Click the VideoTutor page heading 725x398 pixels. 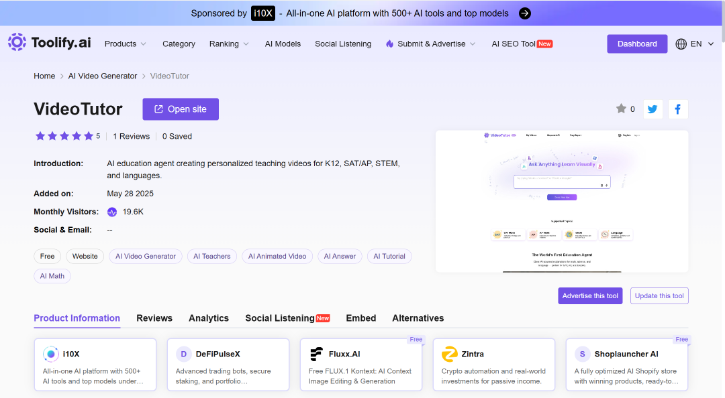coord(78,109)
